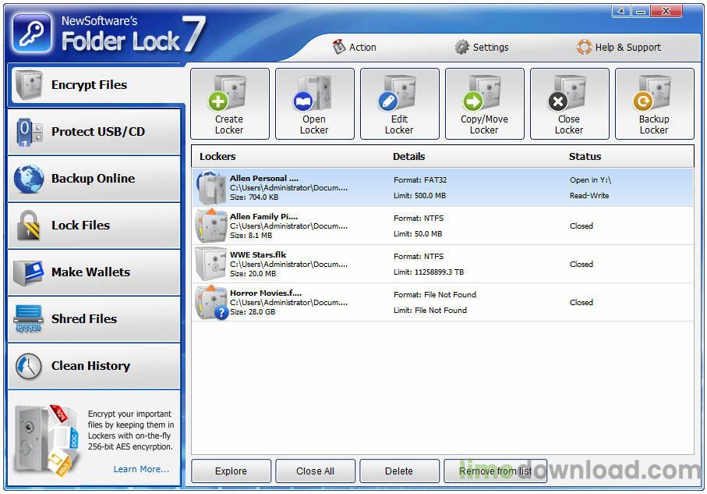This screenshot has width=707, height=494.
Task: Click the Edit Locker pencil icon
Action: coord(388,101)
